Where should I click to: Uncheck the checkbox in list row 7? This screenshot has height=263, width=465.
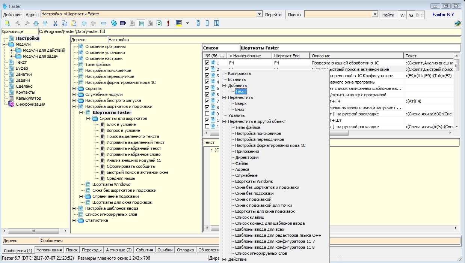pyautogui.click(x=207, y=101)
